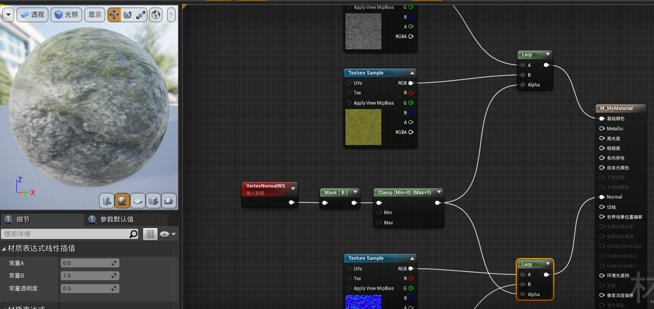
Task: Collapse yellow-thumbnail Texture Sample node via arrow
Action: coord(412,73)
